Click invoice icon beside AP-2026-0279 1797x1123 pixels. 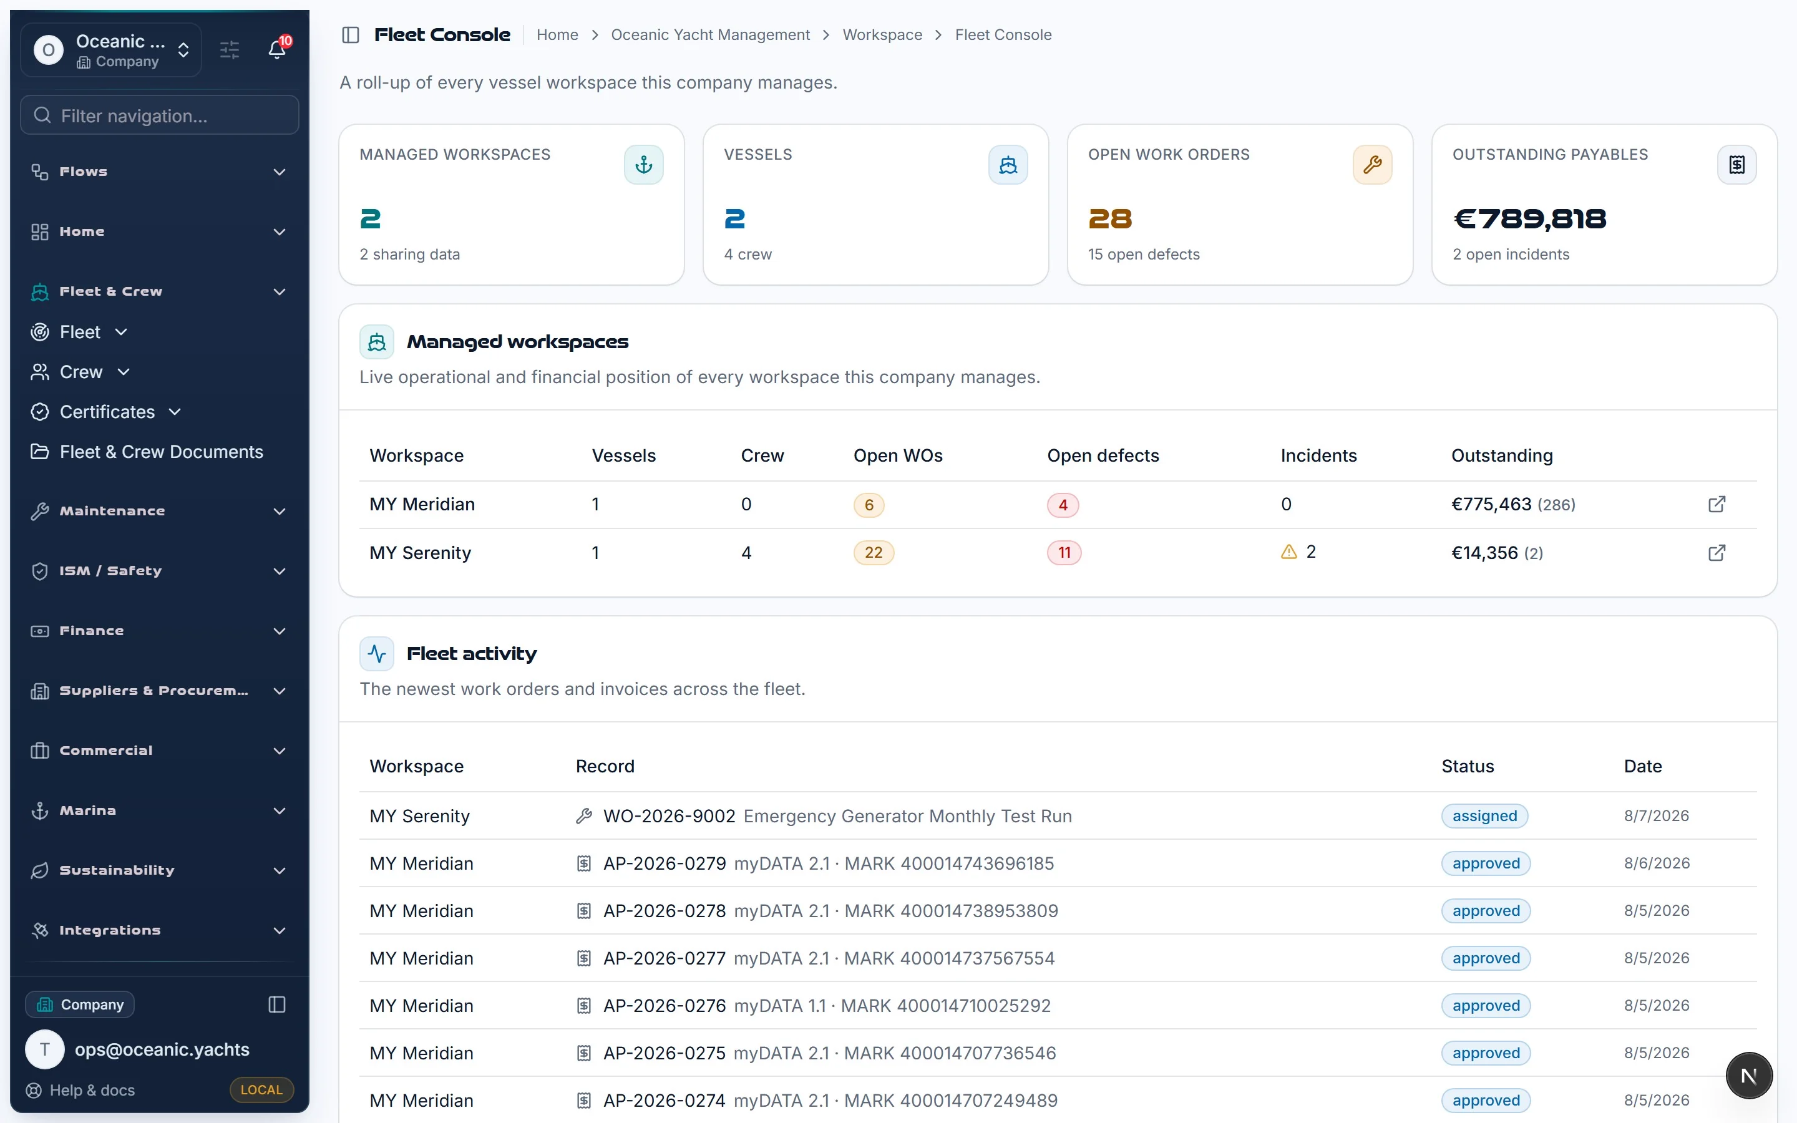point(585,864)
